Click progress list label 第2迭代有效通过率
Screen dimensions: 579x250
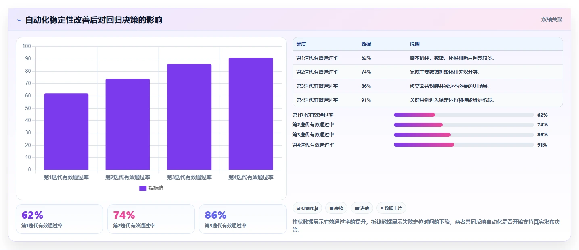[313, 125]
